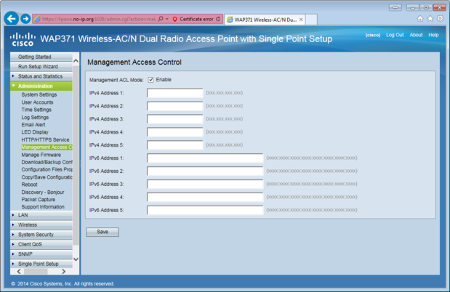Open Time Settings page
Viewport: 450px width, 292px height.
pos(36,110)
